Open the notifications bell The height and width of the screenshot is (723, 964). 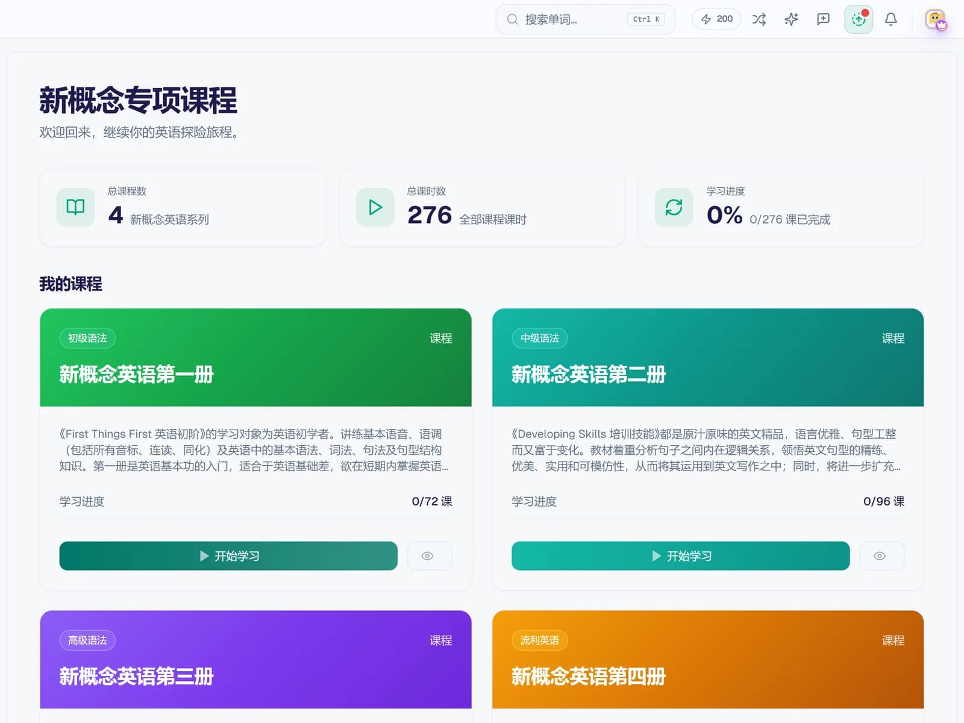click(x=890, y=19)
